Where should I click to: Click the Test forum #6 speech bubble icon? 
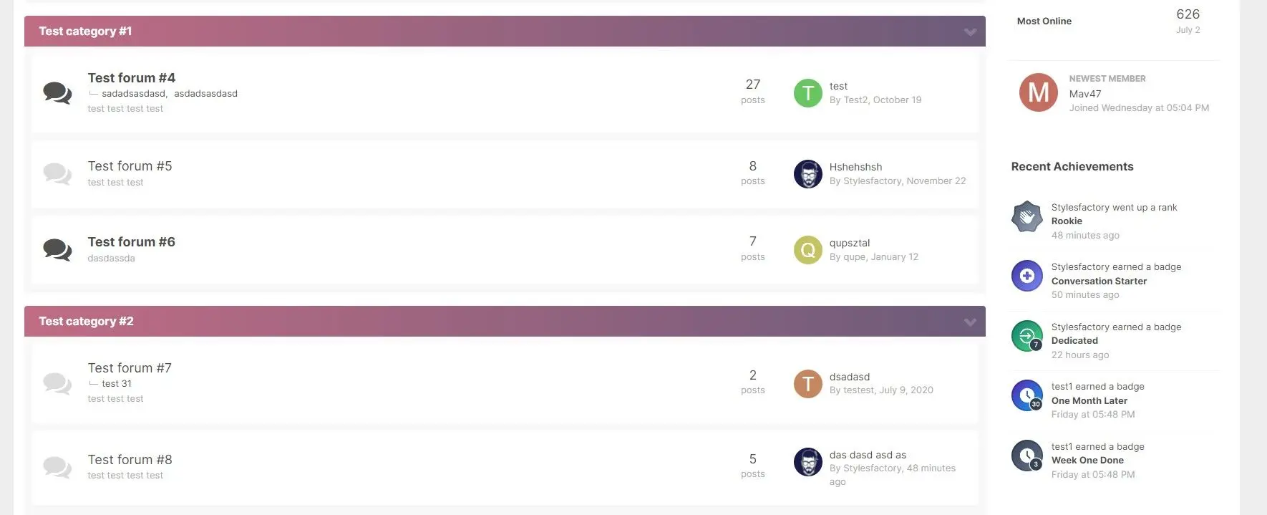point(57,249)
